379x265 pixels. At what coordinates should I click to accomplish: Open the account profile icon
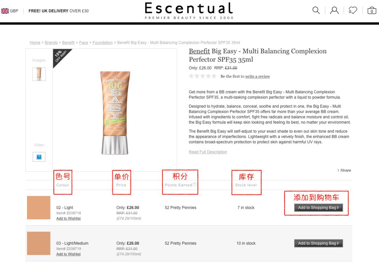coord(334,11)
